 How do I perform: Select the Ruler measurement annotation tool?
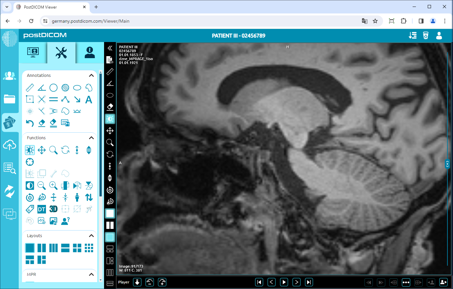(29, 87)
